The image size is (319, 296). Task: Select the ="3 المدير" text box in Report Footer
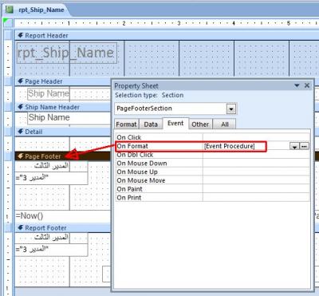coord(51,250)
